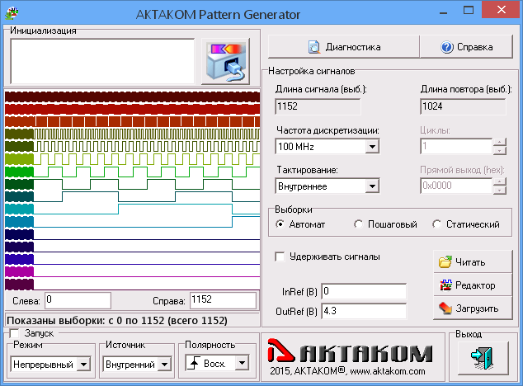
Task: Open the Диагностика diagnostics panel
Action: point(343,47)
